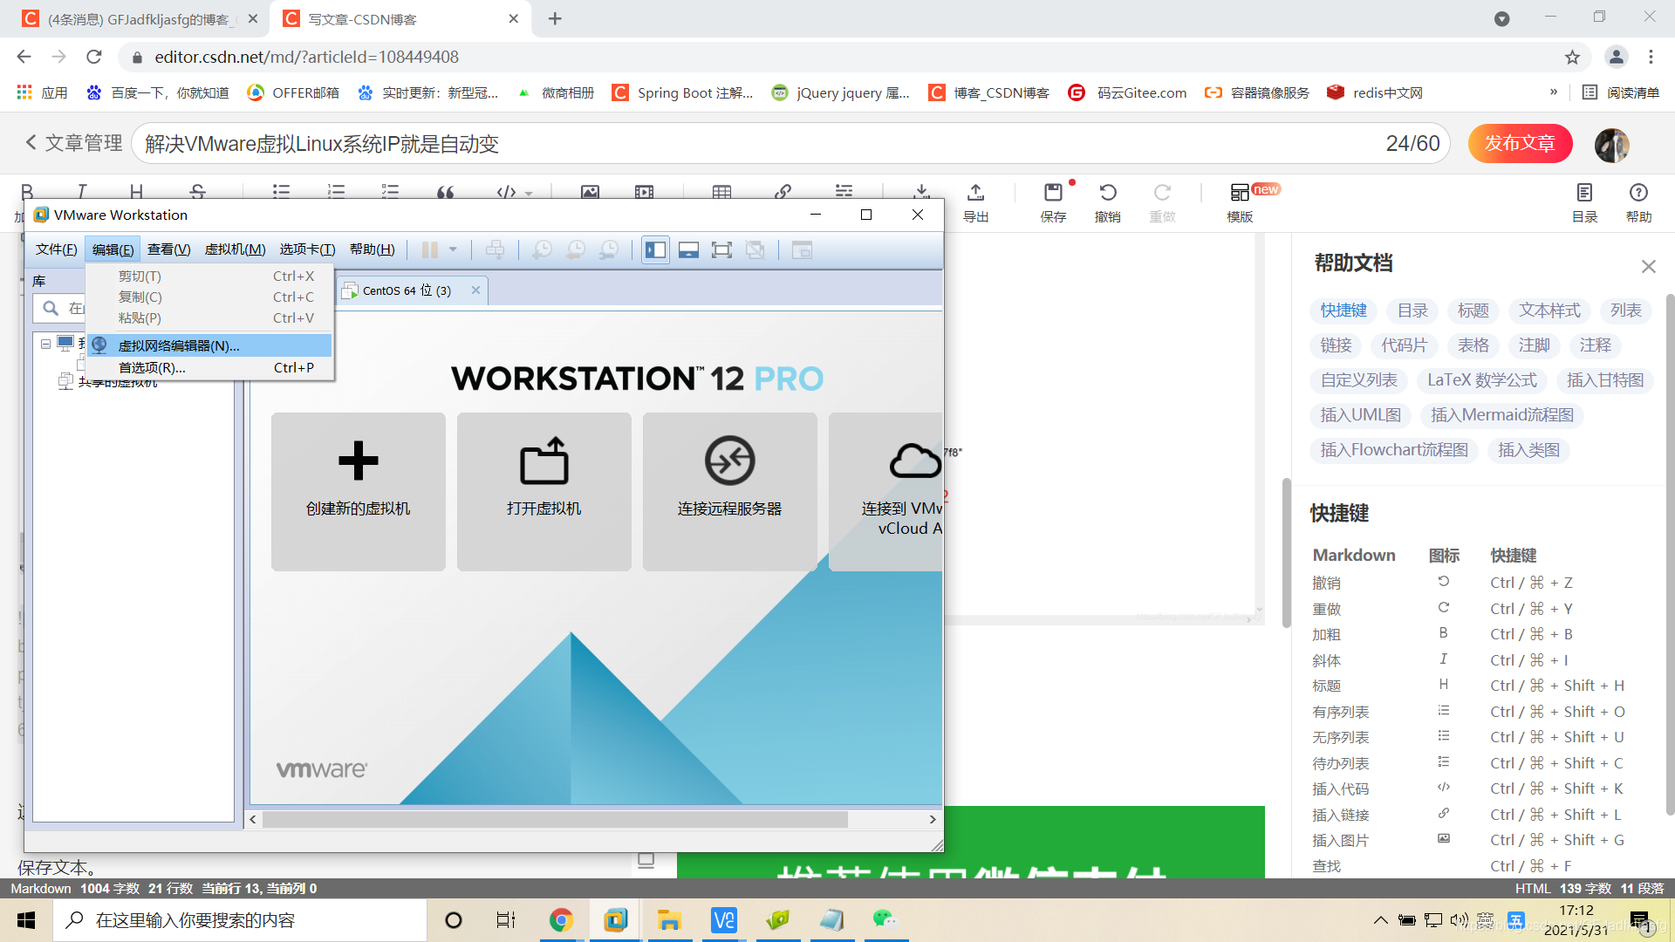Open the VMware 文件(F) menu
The width and height of the screenshot is (1675, 942).
point(57,249)
